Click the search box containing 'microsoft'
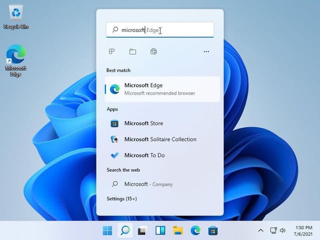This screenshot has width=320, height=240. 160,30
